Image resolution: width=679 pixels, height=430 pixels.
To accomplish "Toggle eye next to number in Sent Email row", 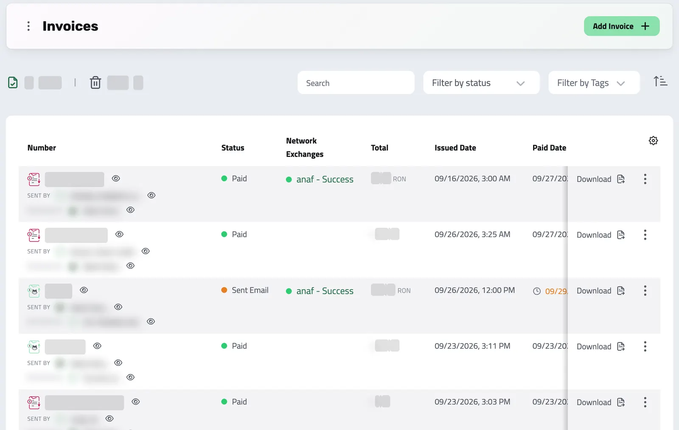I will click(84, 290).
